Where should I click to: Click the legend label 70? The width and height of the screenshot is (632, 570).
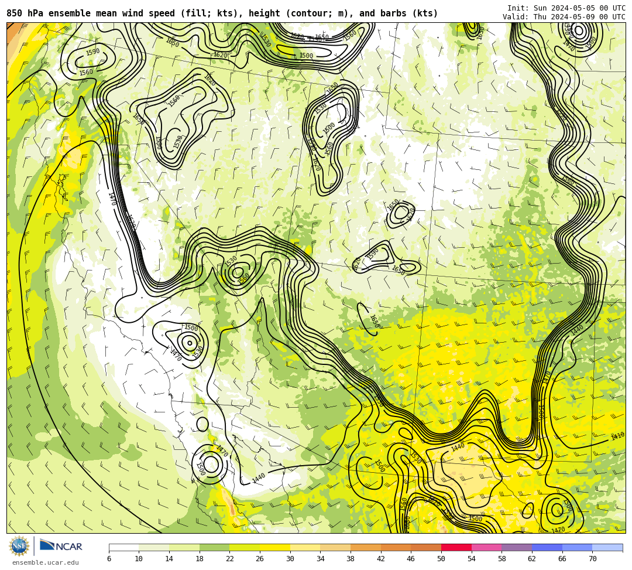592,559
